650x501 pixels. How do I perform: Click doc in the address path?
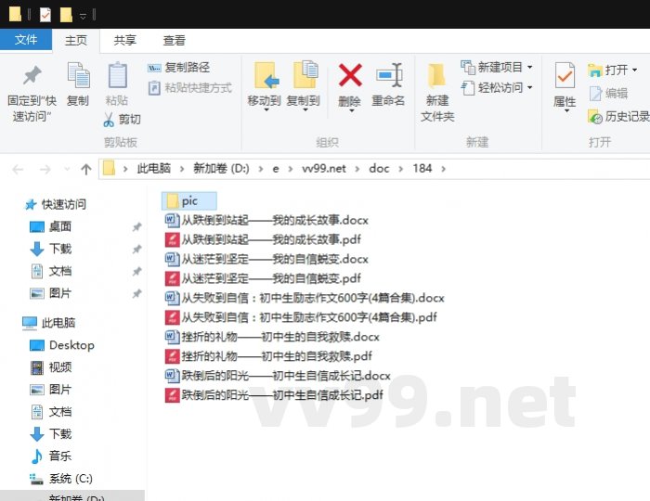click(x=379, y=169)
